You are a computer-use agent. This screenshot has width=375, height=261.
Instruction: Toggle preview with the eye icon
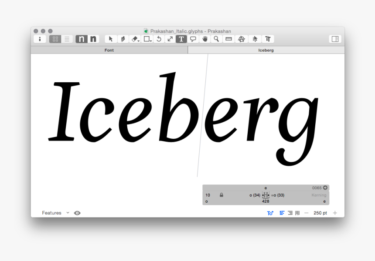coord(77,213)
